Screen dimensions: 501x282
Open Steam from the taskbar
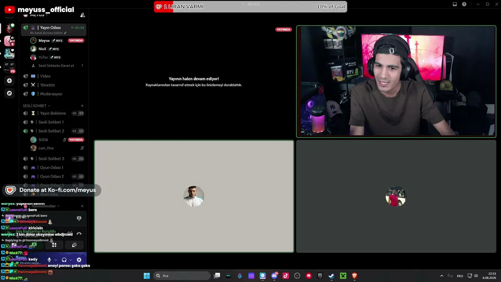pos(332,276)
